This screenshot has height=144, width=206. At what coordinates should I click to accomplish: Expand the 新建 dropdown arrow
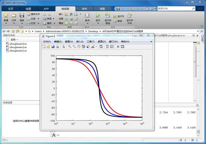6,23
